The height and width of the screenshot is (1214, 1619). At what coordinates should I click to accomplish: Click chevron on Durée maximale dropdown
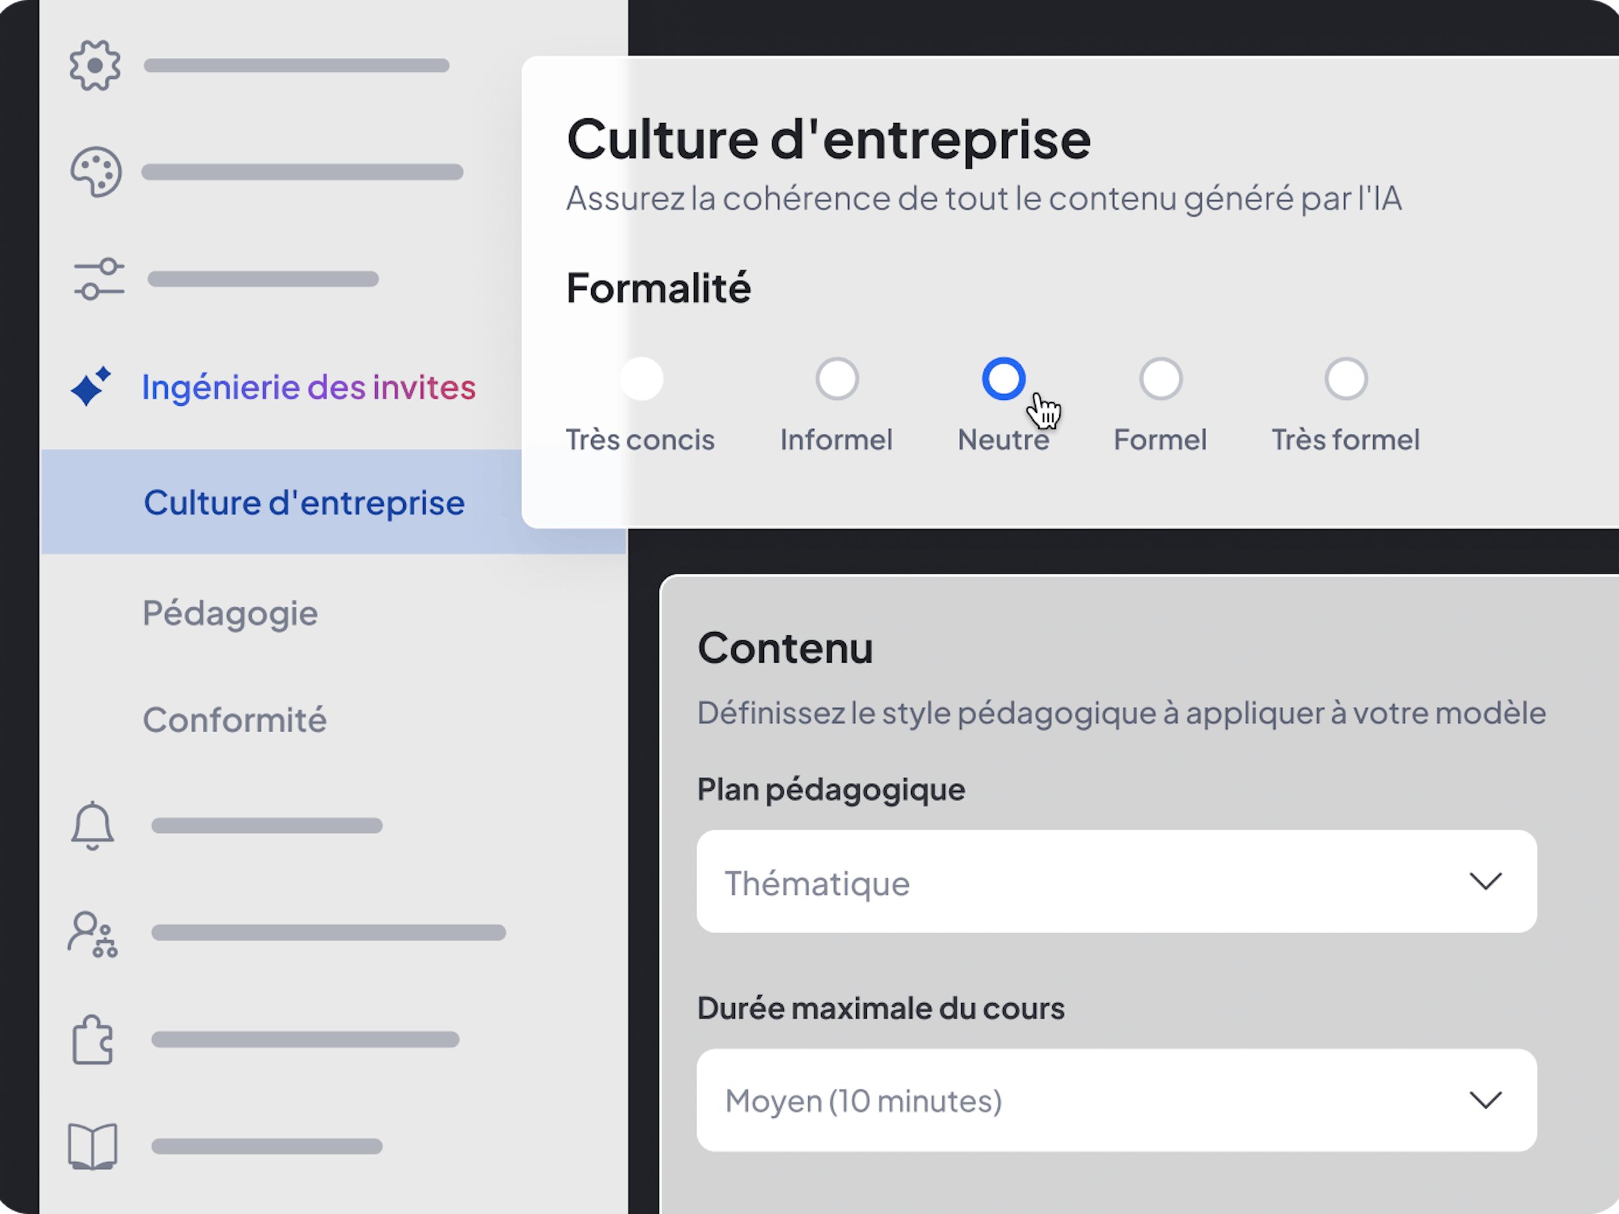1485,1100
